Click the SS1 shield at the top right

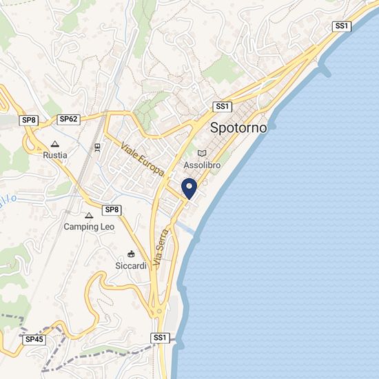coord(342,26)
